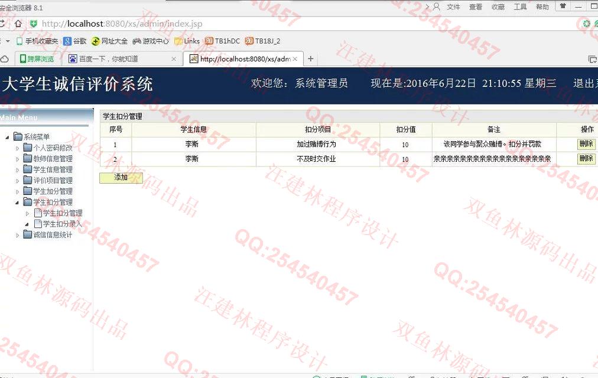
Task: Click the skin shirt icon
Action: [x=563, y=6]
